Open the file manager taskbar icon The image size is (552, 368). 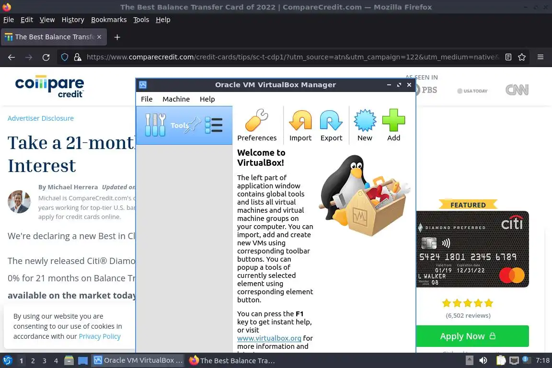pos(69,361)
